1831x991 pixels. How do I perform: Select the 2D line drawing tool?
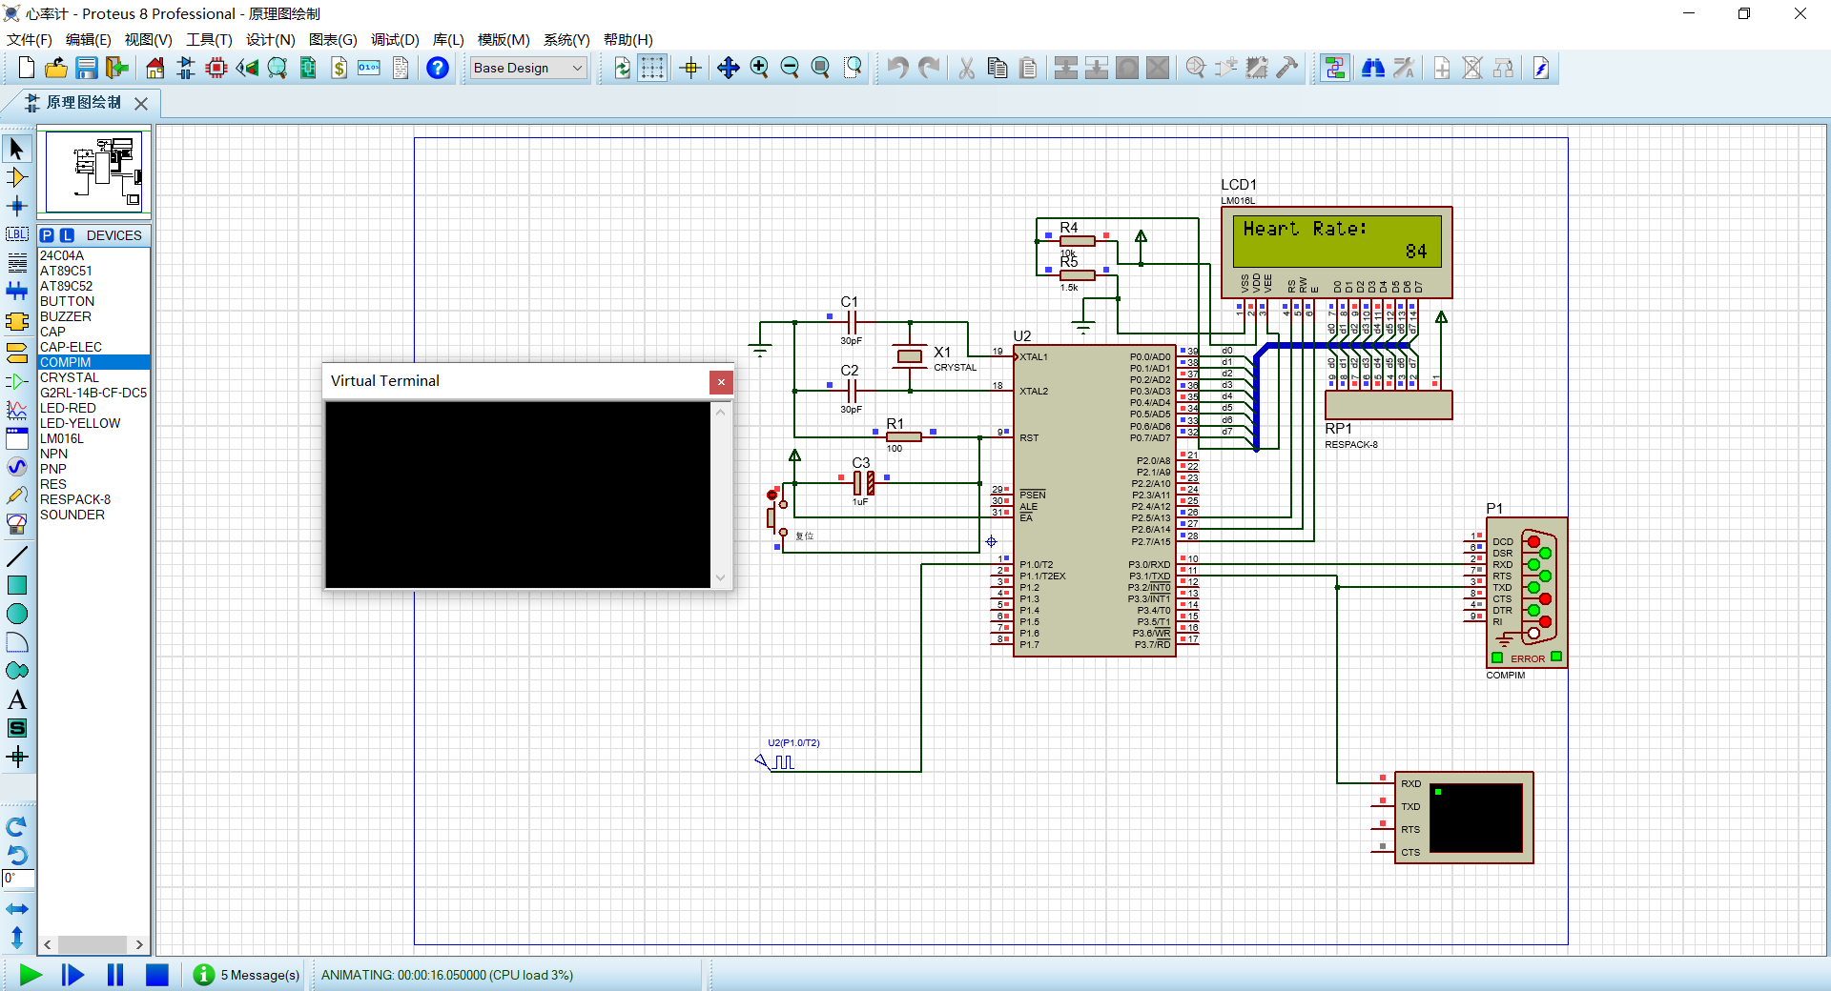[x=17, y=556]
